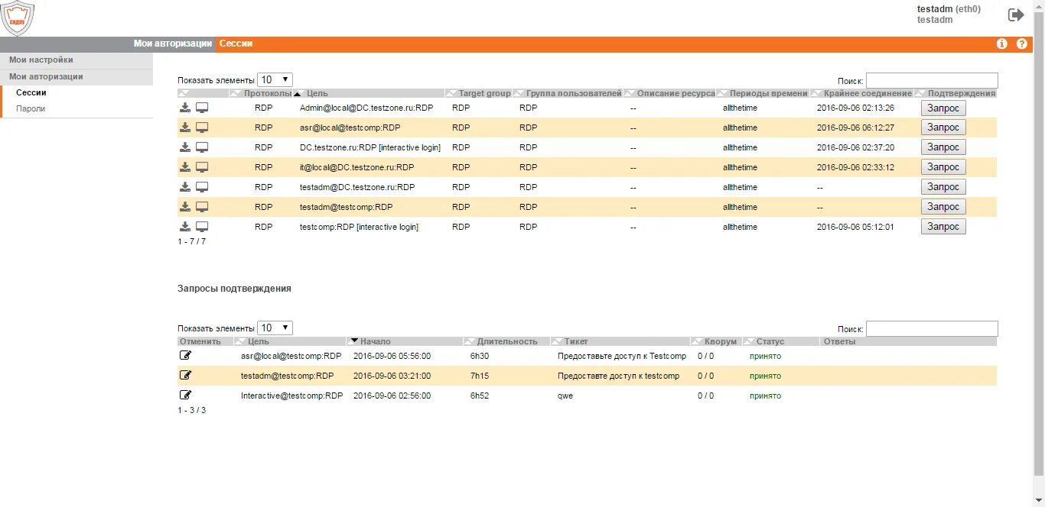Download RDP file for Admin@local@DC.testzone.ru:RDP
The width and height of the screenshot is (1045, 507).
pyautogui.click(x=185, y=108)
